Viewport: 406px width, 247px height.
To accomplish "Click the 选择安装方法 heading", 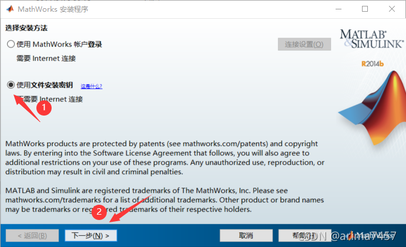I will point(26,28).
